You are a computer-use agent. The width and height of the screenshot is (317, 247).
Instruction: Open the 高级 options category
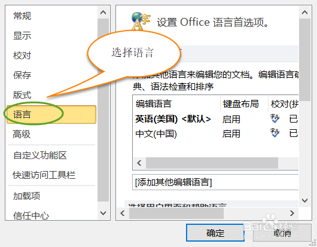(x=22, y=134)
